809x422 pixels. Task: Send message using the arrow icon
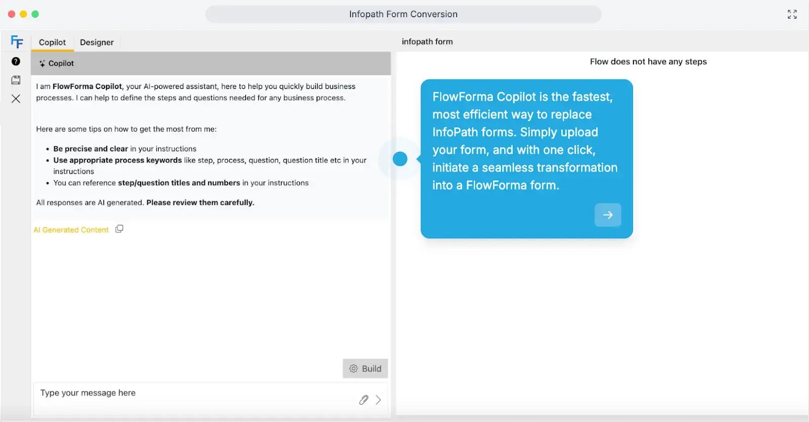(378, 400)
